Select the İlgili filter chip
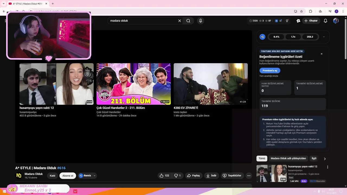The width and height of the screenshot is (347, 195). pyautogui.click(x=314, y=158)
